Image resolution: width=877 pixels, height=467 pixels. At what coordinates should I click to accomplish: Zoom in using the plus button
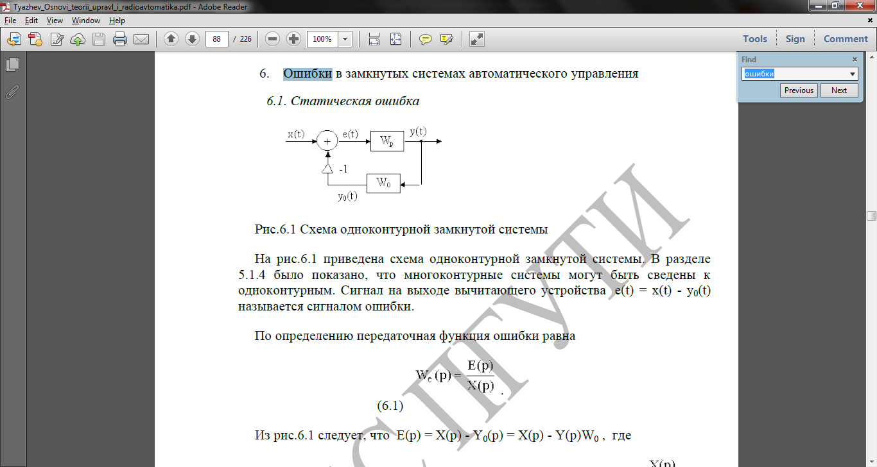point(294,39)
